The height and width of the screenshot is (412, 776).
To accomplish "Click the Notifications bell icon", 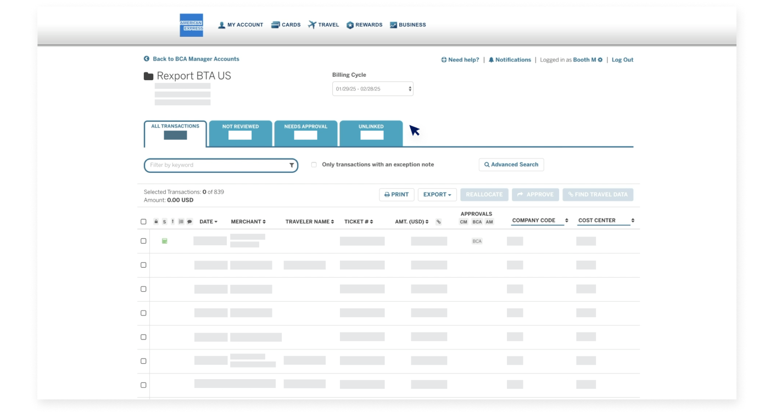I will [491, 59].
